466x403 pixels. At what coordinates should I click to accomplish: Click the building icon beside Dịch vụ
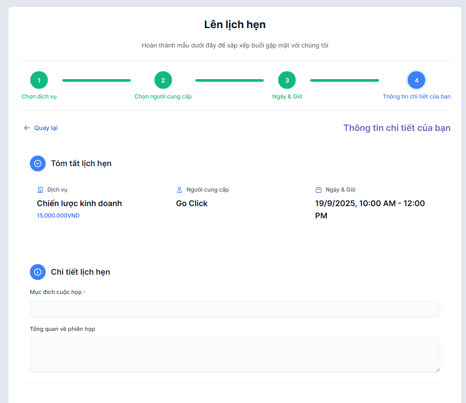coord(40,190)
